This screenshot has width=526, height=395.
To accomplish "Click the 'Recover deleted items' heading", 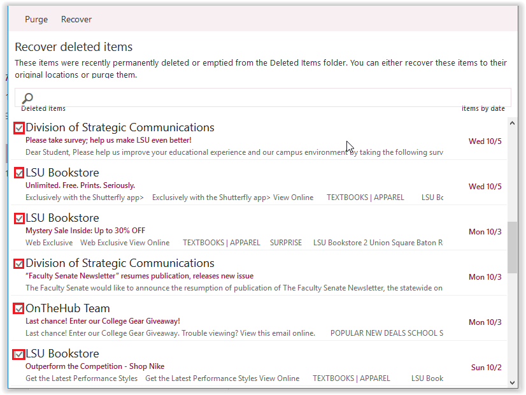I will pos(73,47).
